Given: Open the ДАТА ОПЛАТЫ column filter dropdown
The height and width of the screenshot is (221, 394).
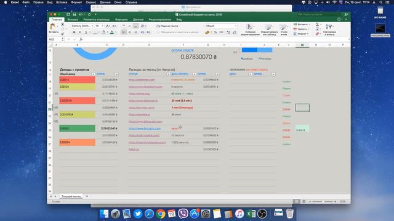Looking at the screenshot, I should tap(195, 74).
